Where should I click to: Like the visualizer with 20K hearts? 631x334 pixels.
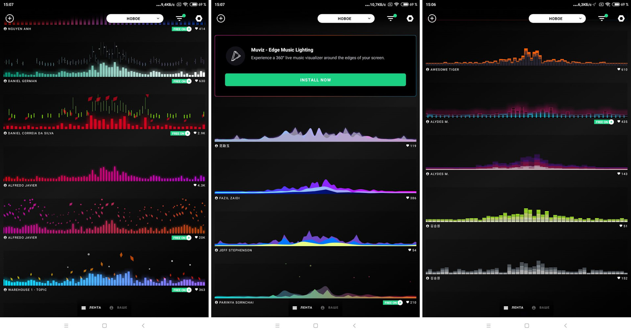[x=197, y=238]
